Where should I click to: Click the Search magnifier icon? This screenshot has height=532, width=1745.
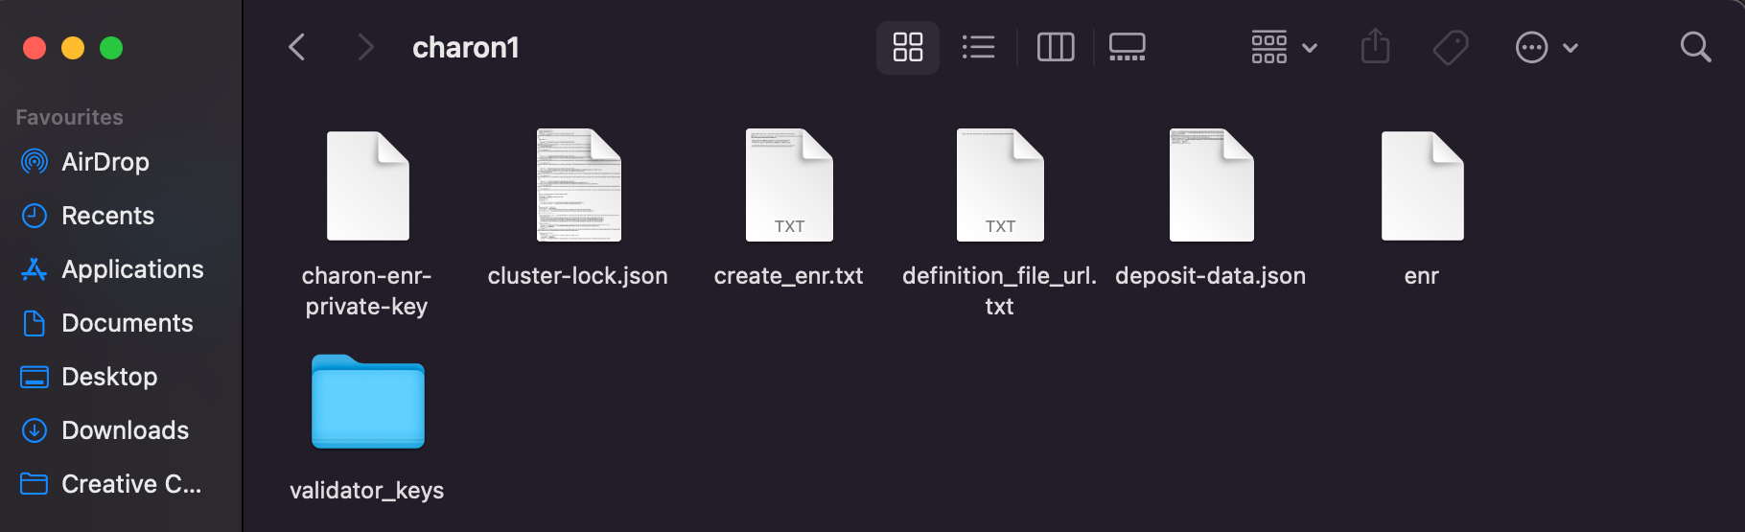point(1695,47)
